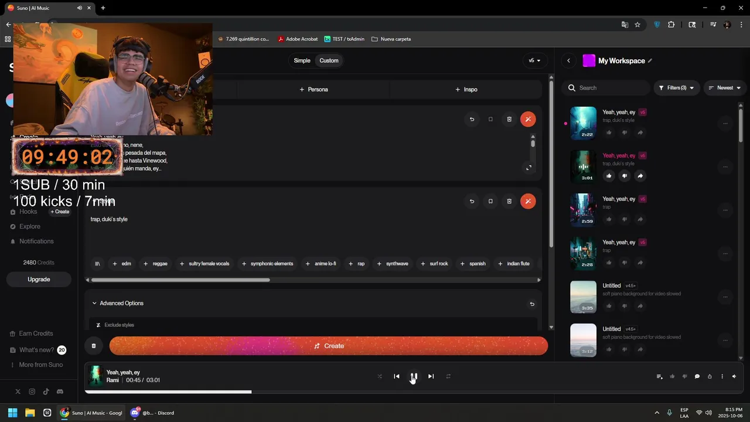Open more options for the 3:12 Untitled song
Screen dimensions: 750x422
[725, 340]
